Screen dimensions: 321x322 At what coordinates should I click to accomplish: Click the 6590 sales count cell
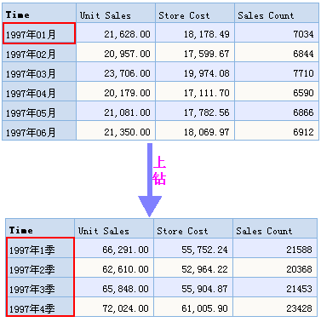coord(277,92)
